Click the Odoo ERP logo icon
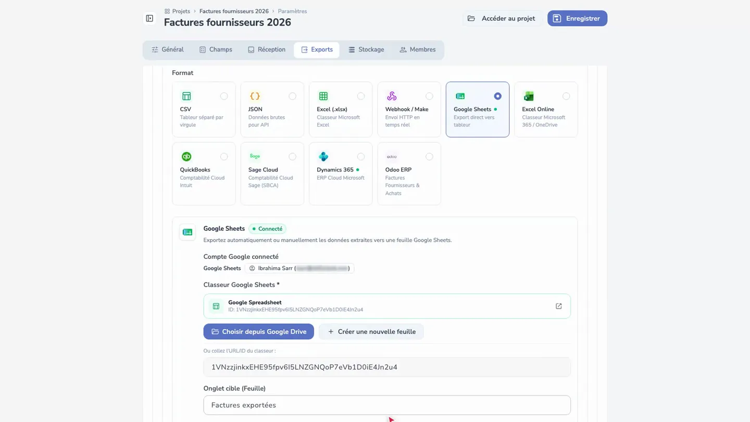Image resolution: width=750 pixels, height=422 pixels. 392,156
